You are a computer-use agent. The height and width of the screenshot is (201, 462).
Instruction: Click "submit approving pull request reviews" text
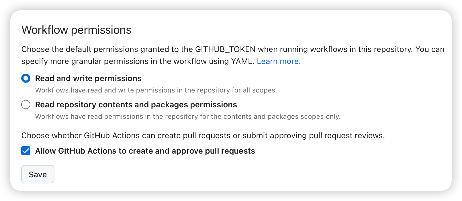pos(313,136)
